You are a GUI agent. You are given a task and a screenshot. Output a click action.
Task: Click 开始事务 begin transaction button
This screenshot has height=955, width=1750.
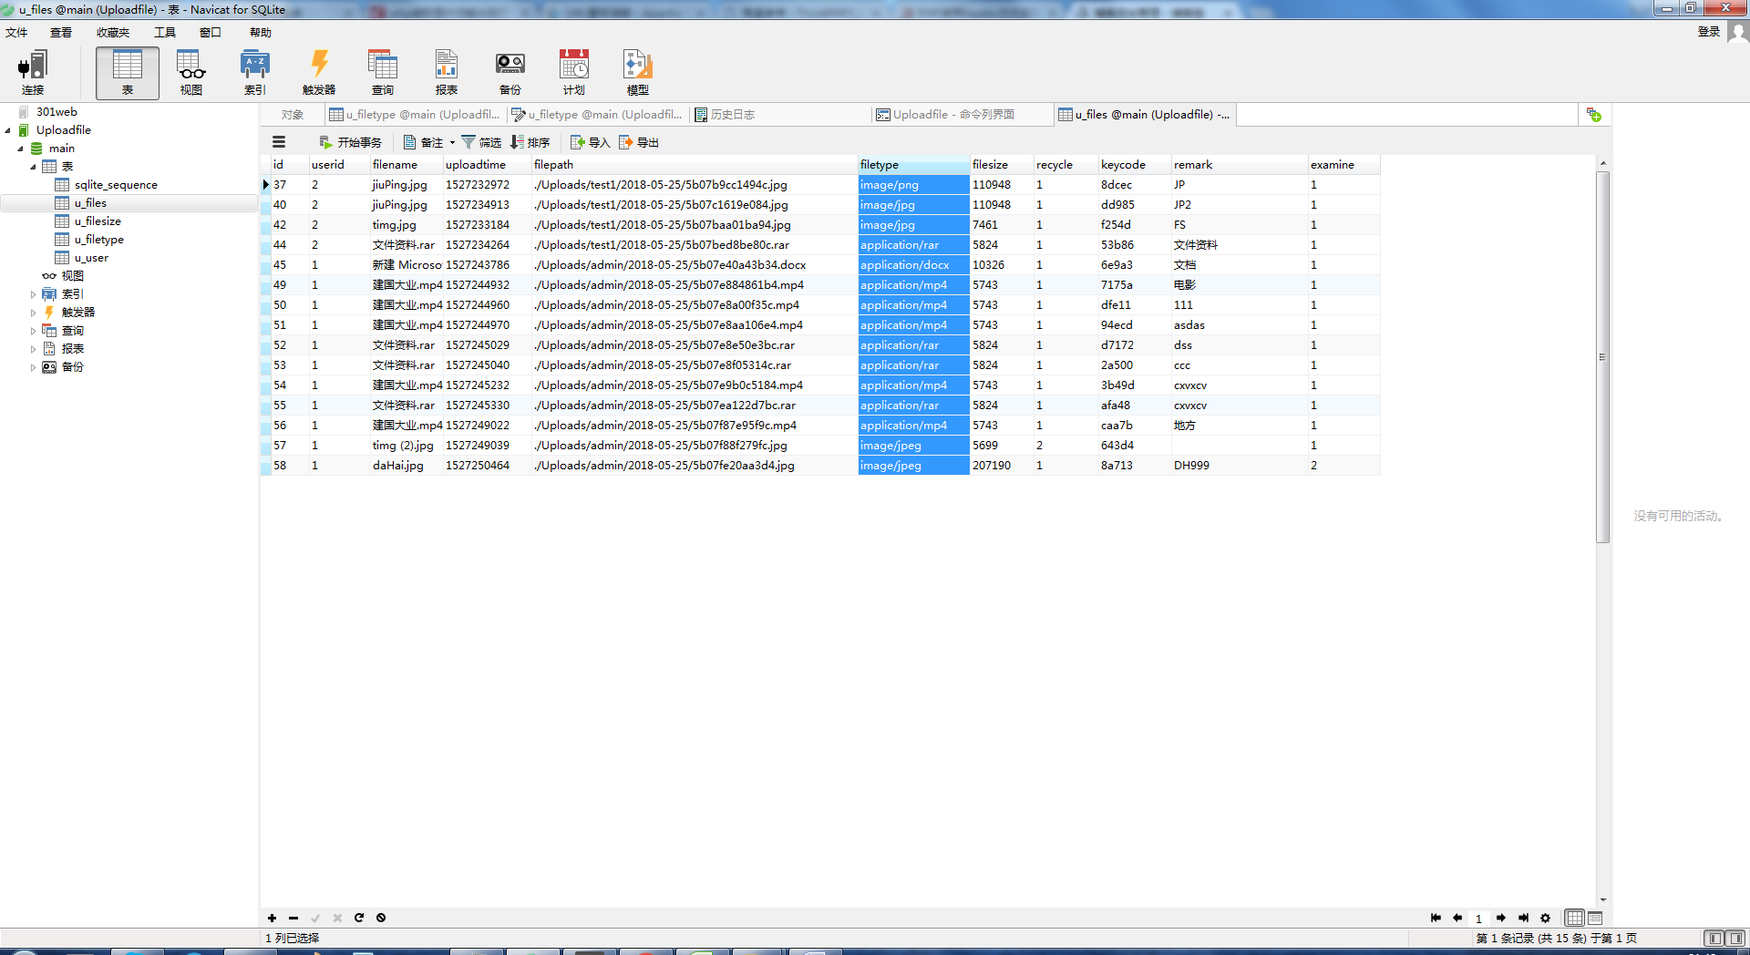click(x=351, y=142)
